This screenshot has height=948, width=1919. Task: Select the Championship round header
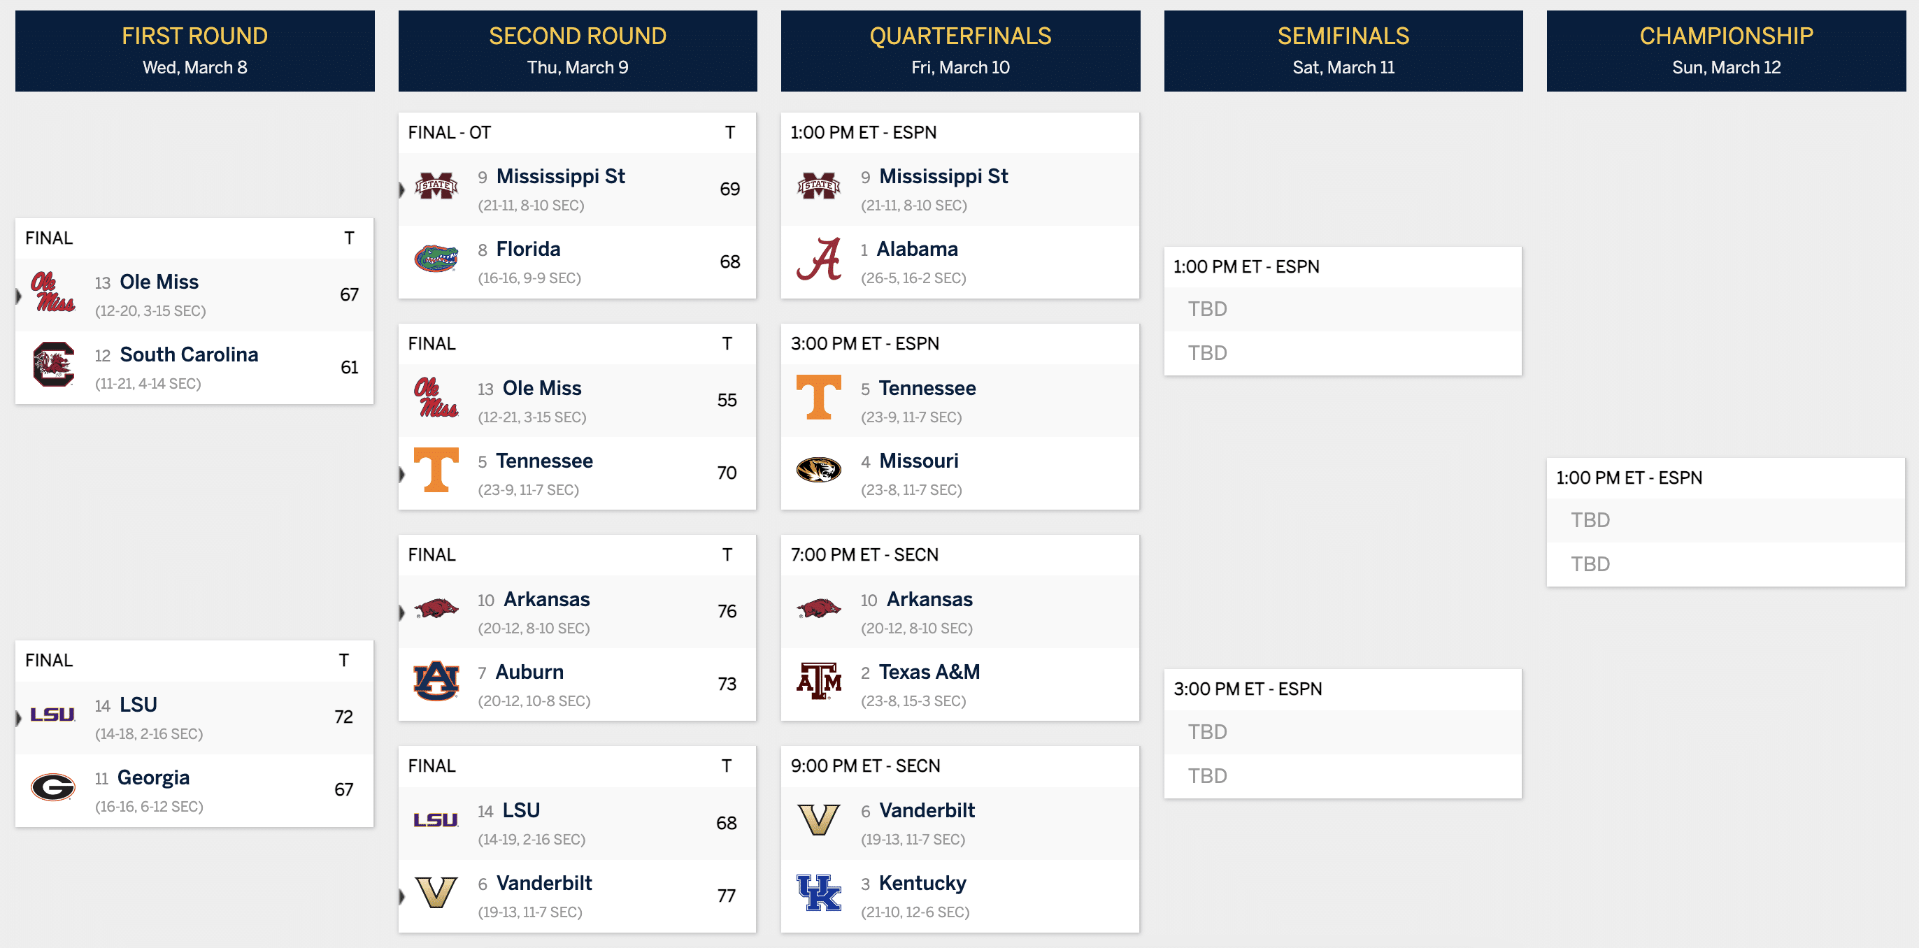(x=1726, y=50)
